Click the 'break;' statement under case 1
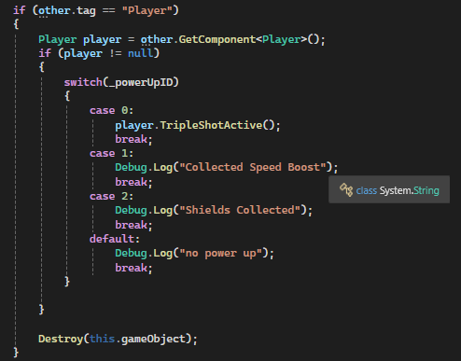The width and height of the screenshot is (461, 361). 133,182
